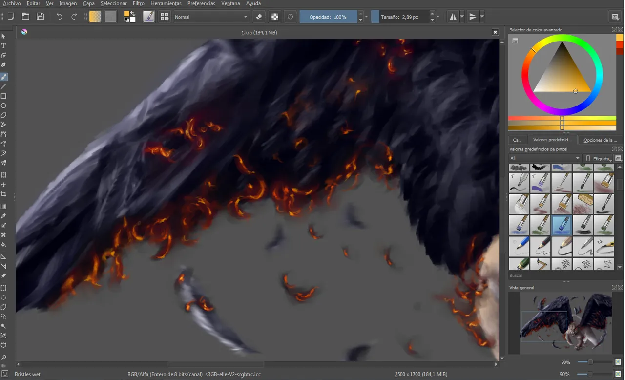Select the Zoom magnifier tool
625x380 pixels.
(3, 358)
